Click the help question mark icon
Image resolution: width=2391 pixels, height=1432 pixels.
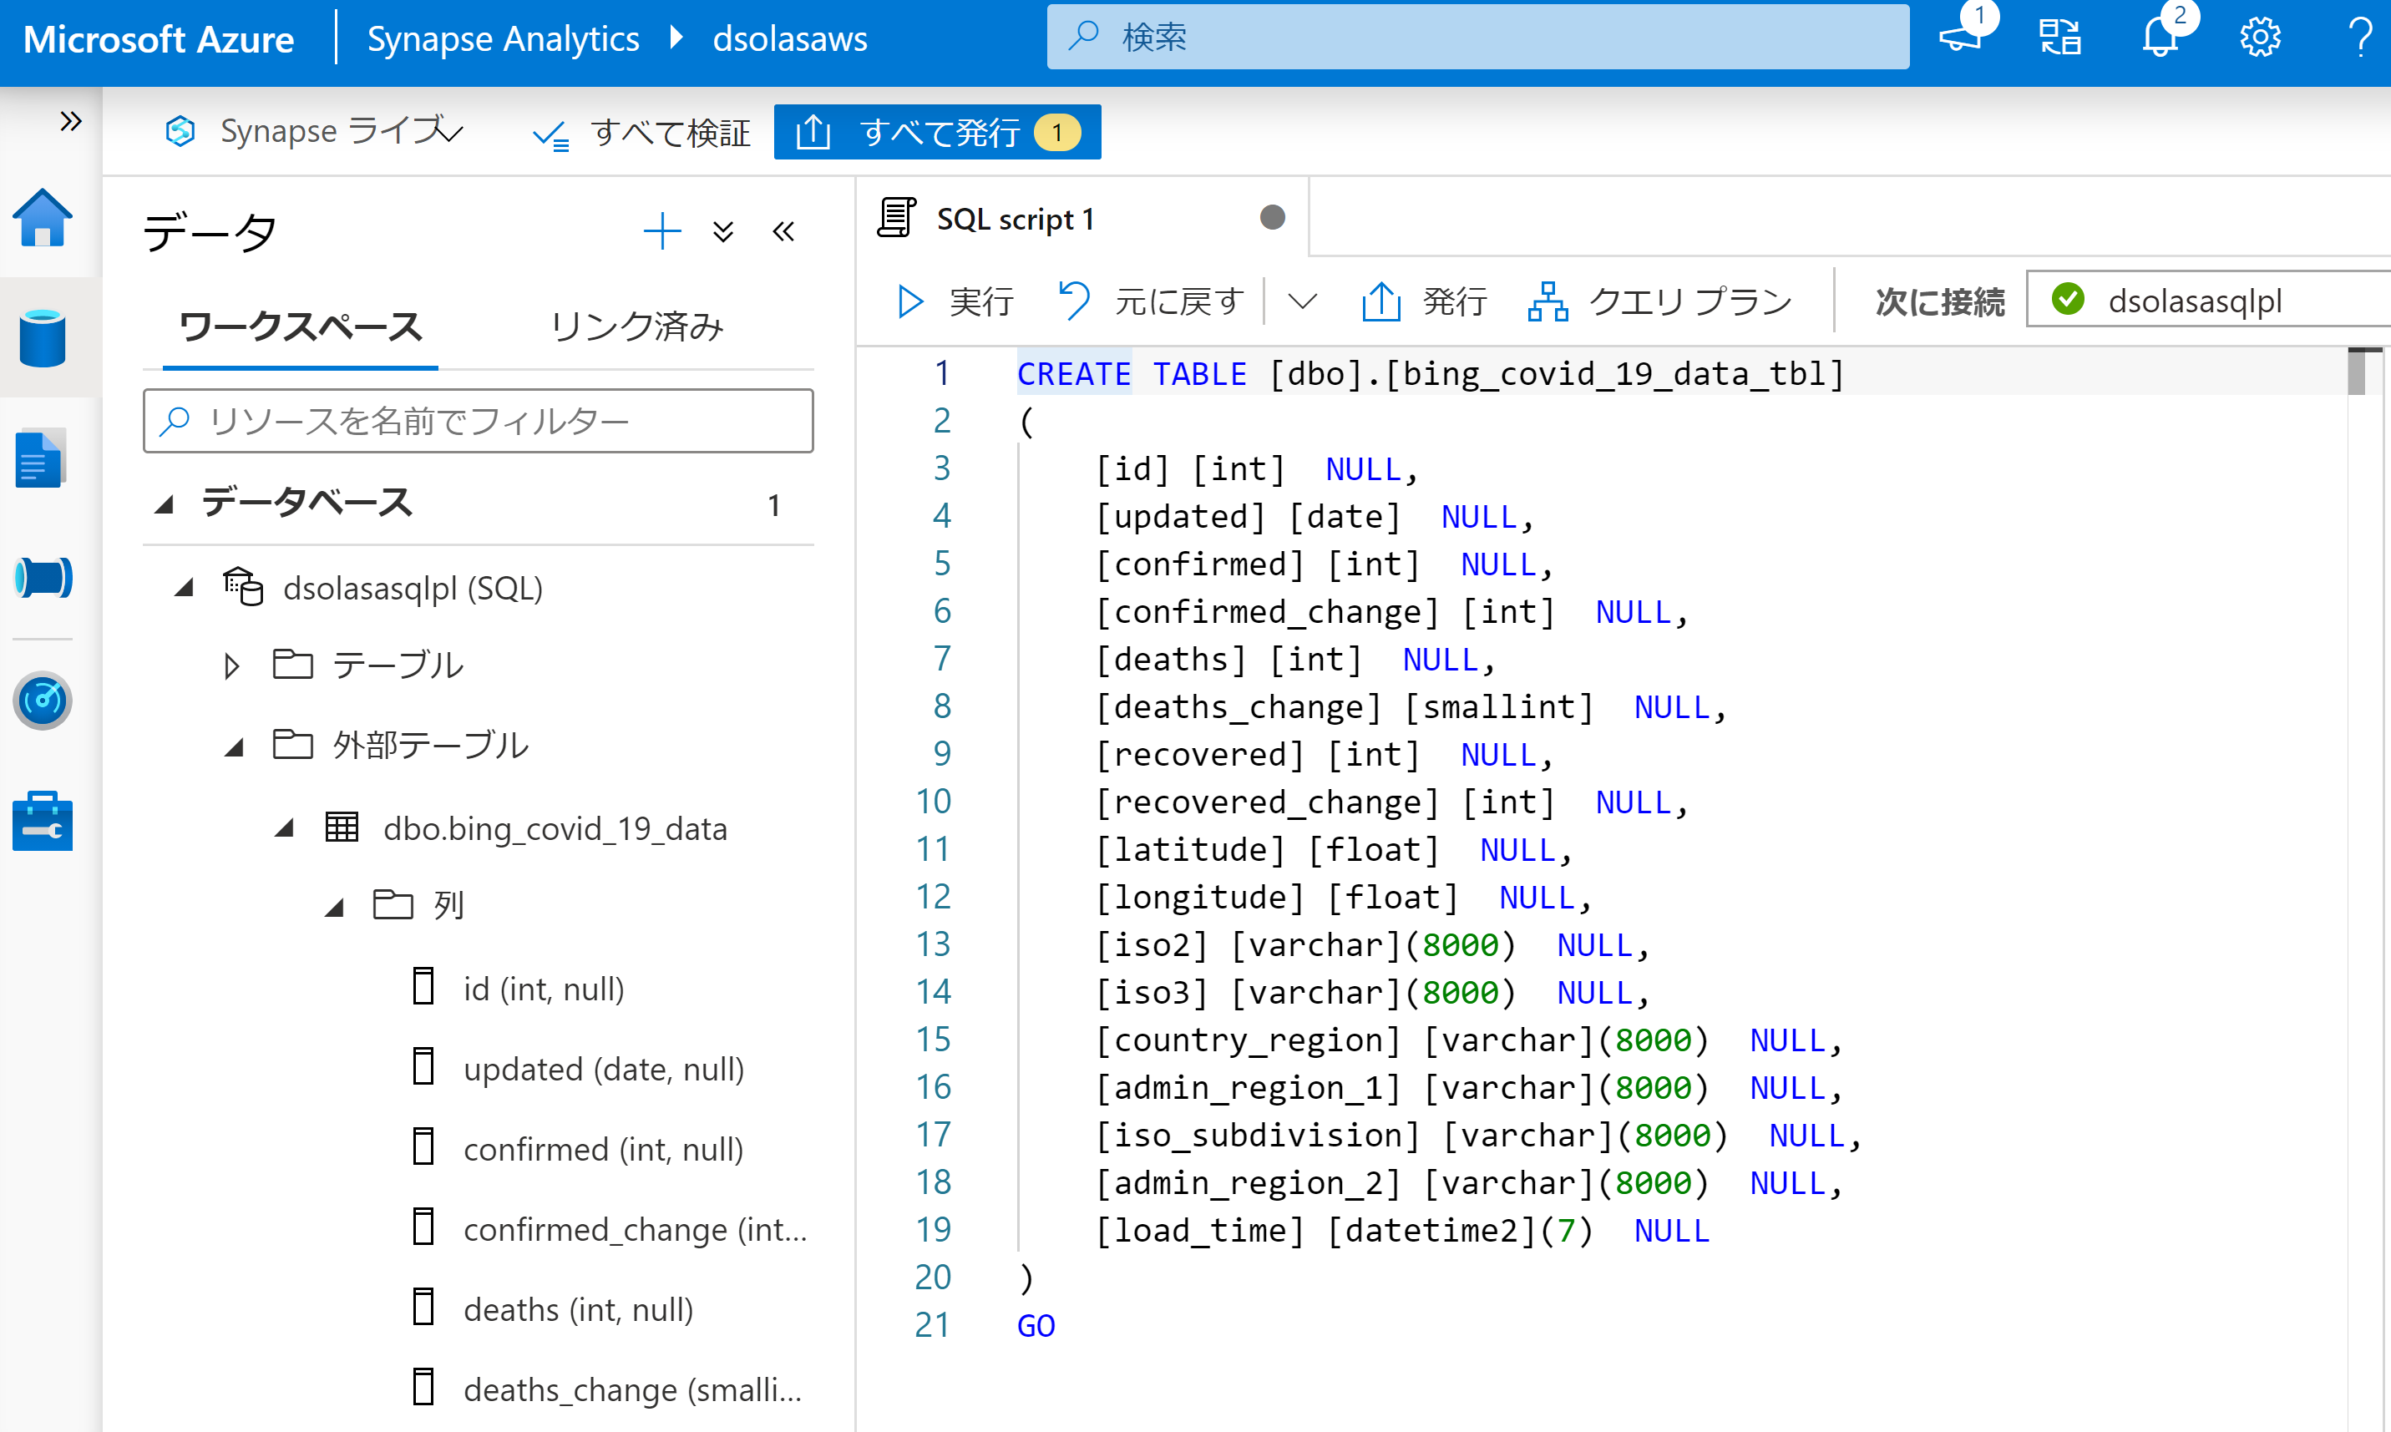tap(2359, 38)
